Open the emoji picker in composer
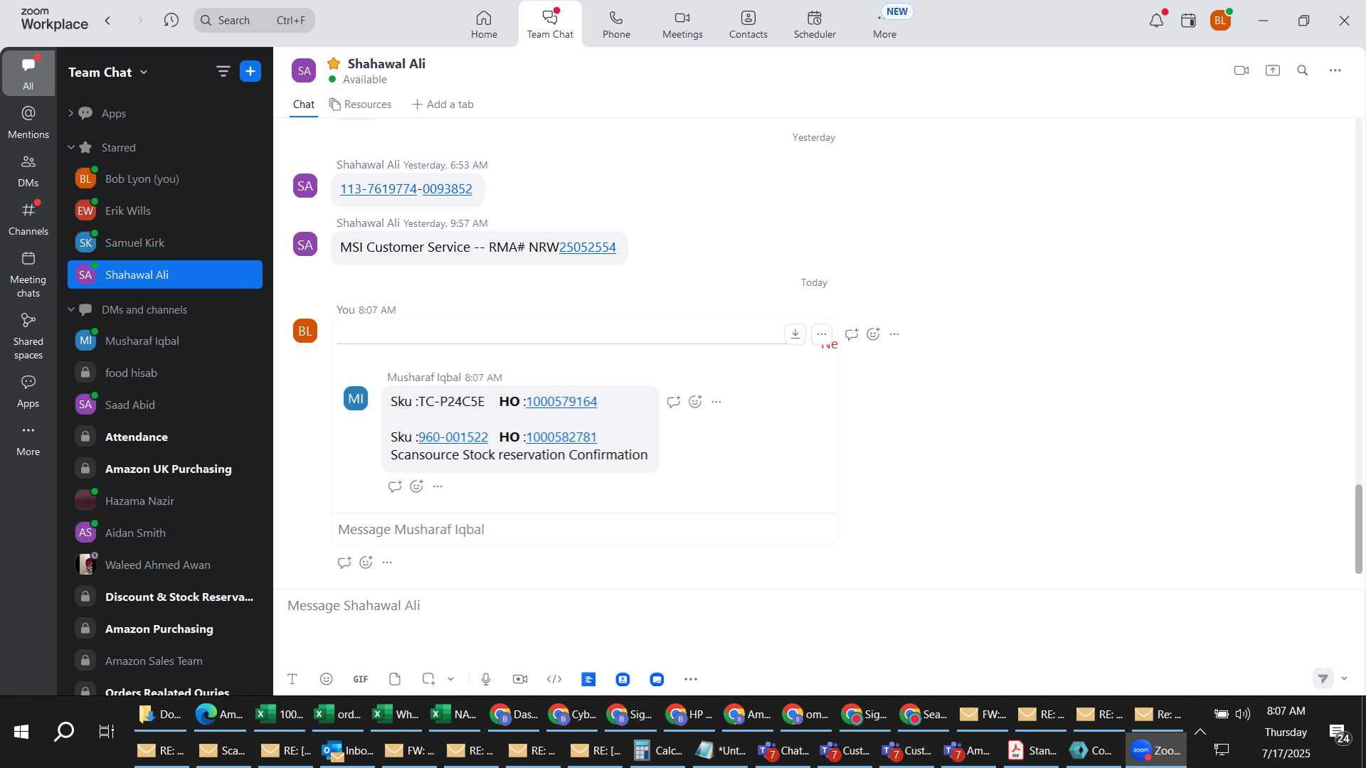Image resolution: width=1366 pixels, height=768 pixels. coord(327,679)
